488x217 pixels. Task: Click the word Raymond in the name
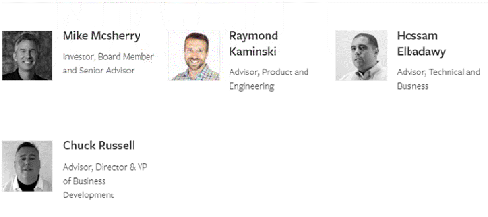253,36
